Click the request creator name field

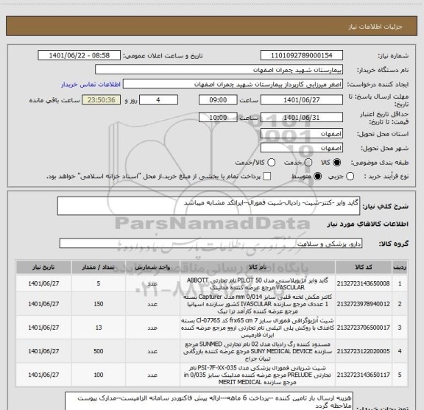233,84
